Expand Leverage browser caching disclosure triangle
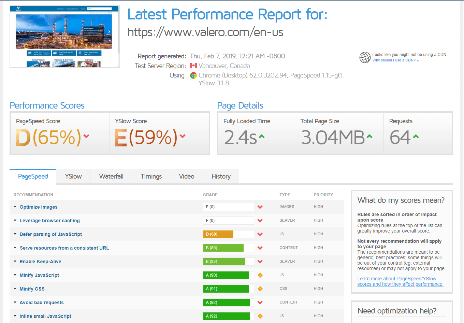This screenshot has width=464, height=323. pos(15,220)
